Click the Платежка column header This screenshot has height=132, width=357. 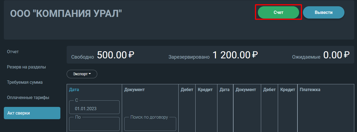[x=310, y=89]
